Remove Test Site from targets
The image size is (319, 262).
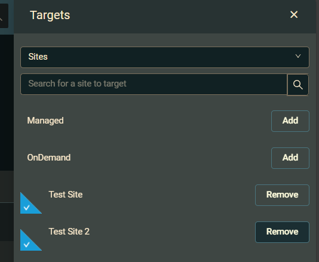[x=282, y=195]
